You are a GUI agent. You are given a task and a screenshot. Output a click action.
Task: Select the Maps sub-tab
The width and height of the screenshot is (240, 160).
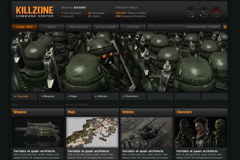click(x=79, y=96)
